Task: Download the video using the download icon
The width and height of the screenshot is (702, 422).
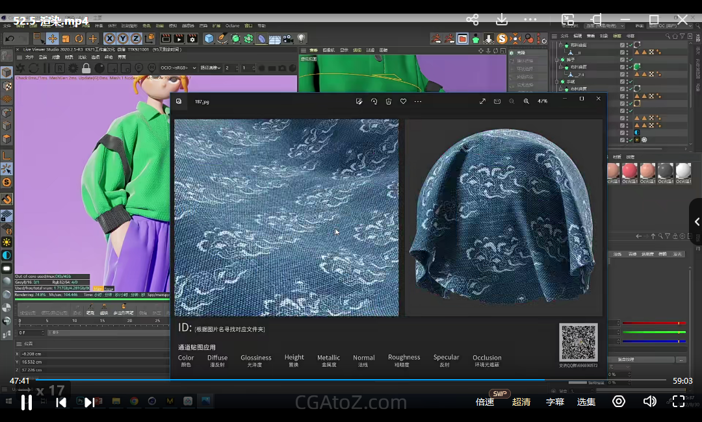Action: [502, 20]
